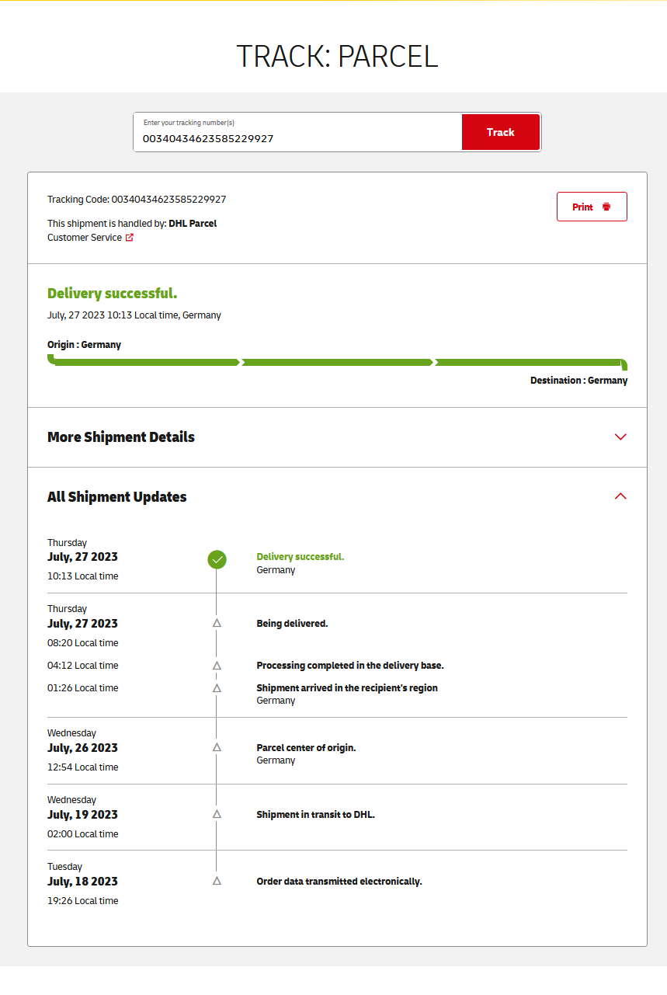The width and height of the screenshot is (667, 995).
Task: Click the middle segment of the delivery progress bar
Action: coord(337,362)
